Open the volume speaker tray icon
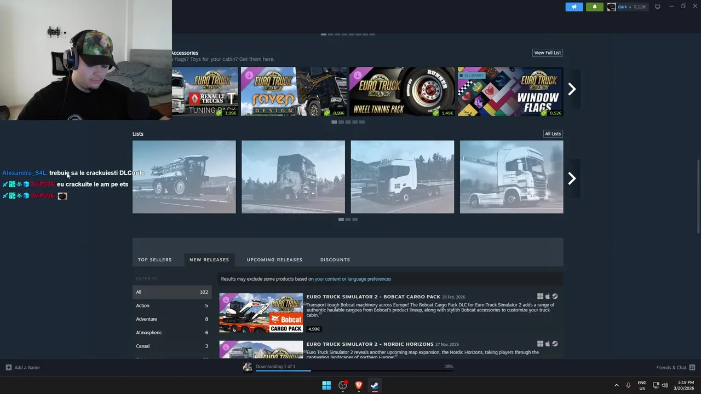The width and height of the screenshot is (701, 394). (665, 385)
